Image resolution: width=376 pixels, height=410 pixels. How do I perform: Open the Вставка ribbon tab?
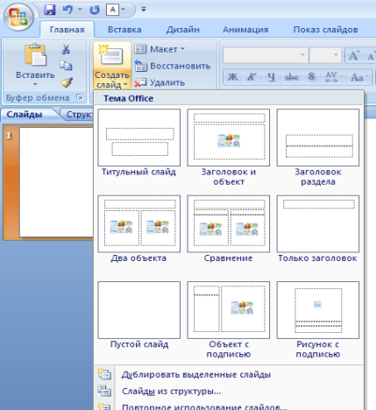[x=124, y=30]
